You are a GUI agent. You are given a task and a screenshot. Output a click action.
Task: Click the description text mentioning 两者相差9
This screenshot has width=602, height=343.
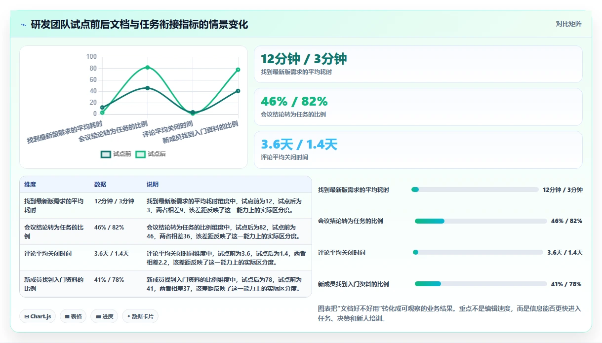[x=224, y=205]
